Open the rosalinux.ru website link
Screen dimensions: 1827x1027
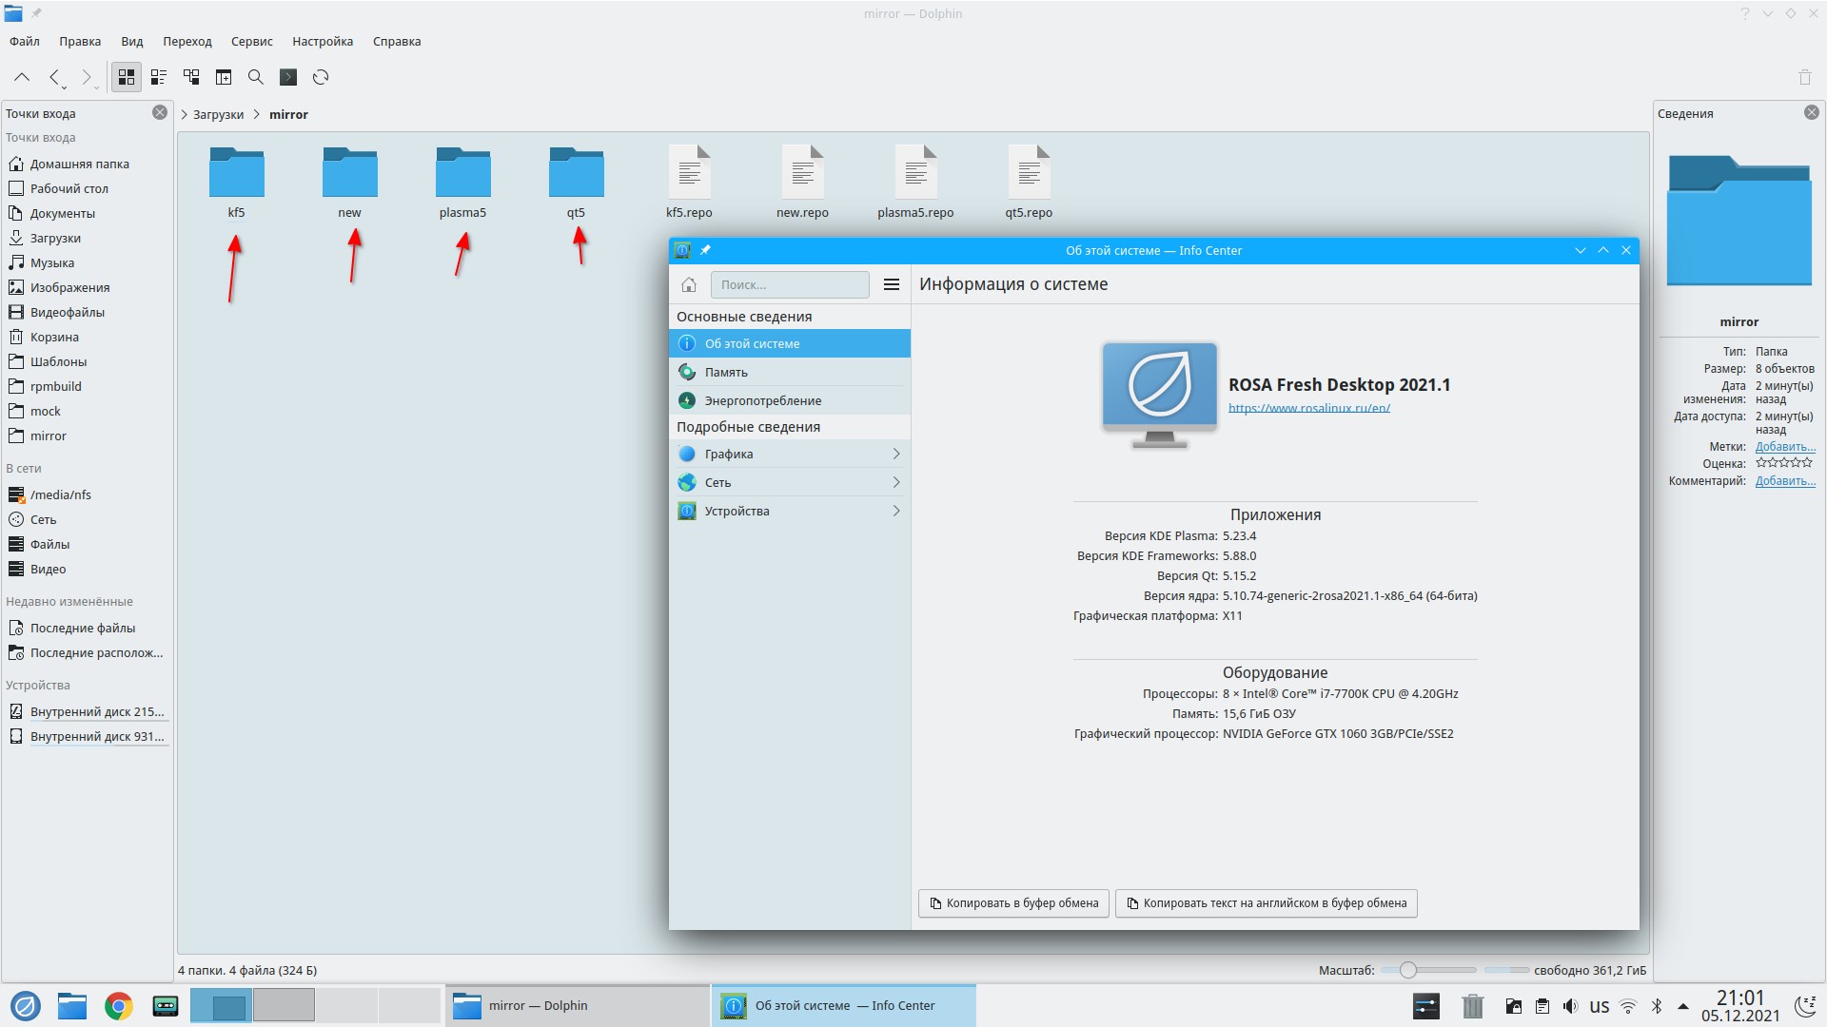click(1308, 408)
